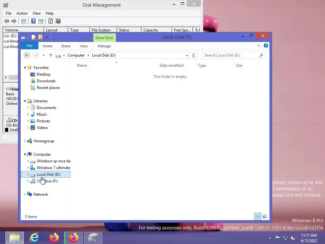The width and height of the screenshot is (325, 244).
Task: Click the Search Local Disk (D:) field
Action: (x=233, y=55)
